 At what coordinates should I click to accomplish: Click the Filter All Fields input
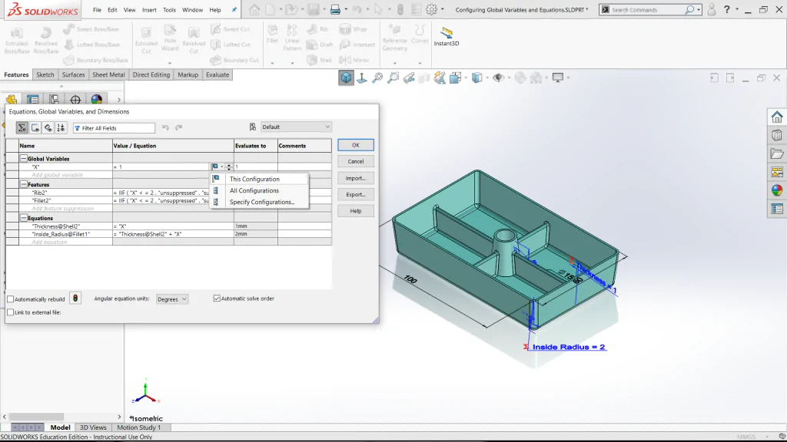[114, 128]
